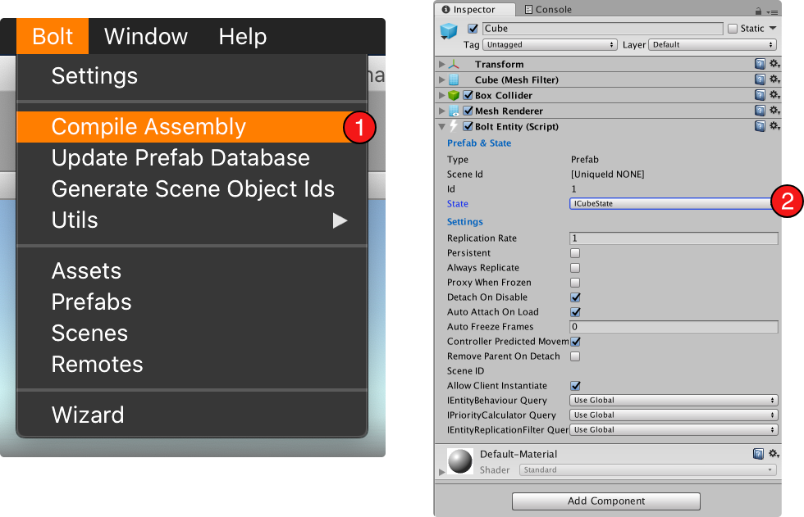This screenshot has height=517, width=804.
Task: Open the Tag dropdown set to Untagged
Action: click(550, 44)
